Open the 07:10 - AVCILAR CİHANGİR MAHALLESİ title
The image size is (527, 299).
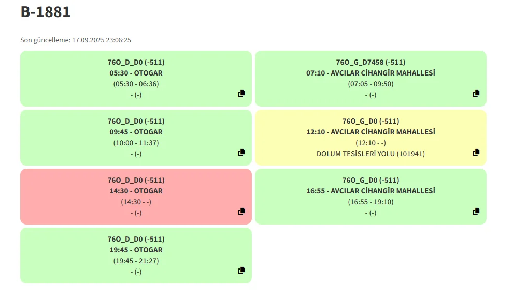[x=371, y=73]
